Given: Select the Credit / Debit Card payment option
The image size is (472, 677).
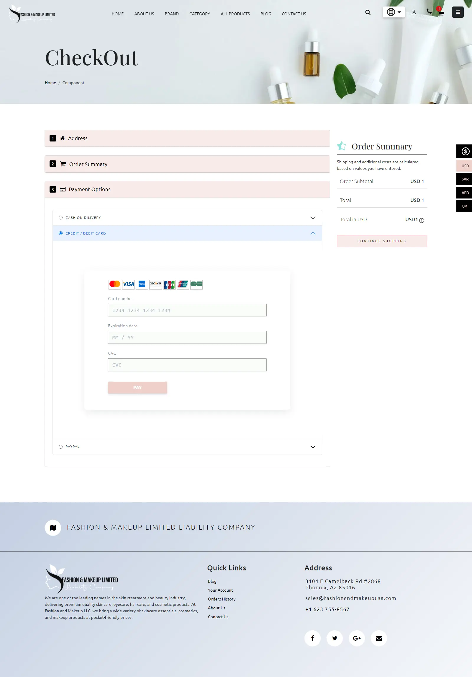Looking at the screenshot, I should pos(60,233).
